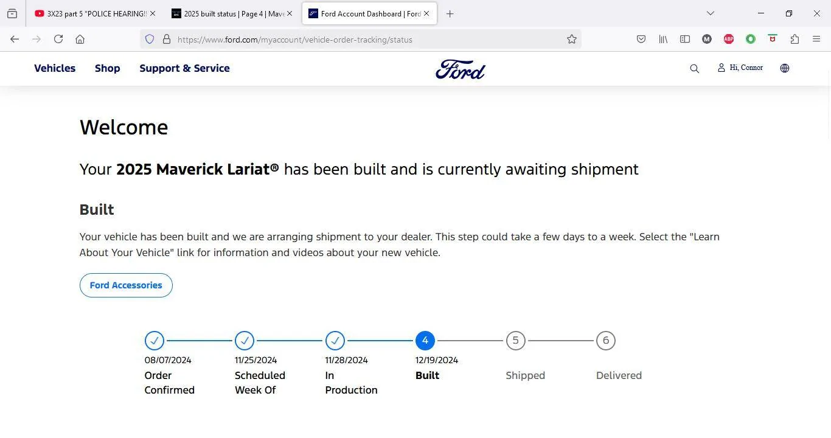
Task: Select the Ford Account Dashboard tab
Action: tap(369, 13)
